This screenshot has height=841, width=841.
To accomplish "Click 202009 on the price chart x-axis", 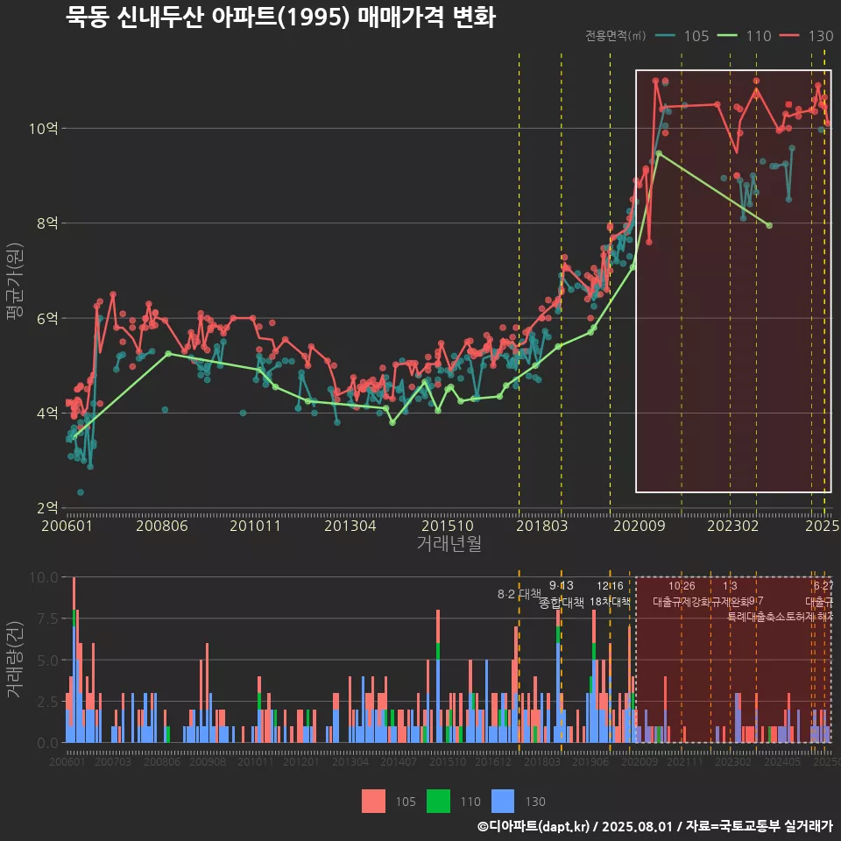I will (640, 526).
